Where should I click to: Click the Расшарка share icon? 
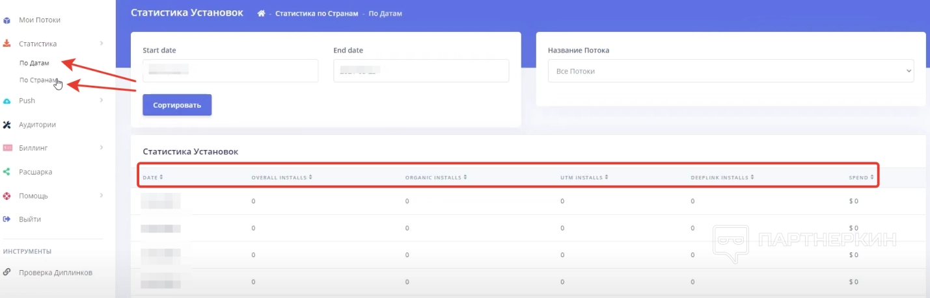pos(7,172)
